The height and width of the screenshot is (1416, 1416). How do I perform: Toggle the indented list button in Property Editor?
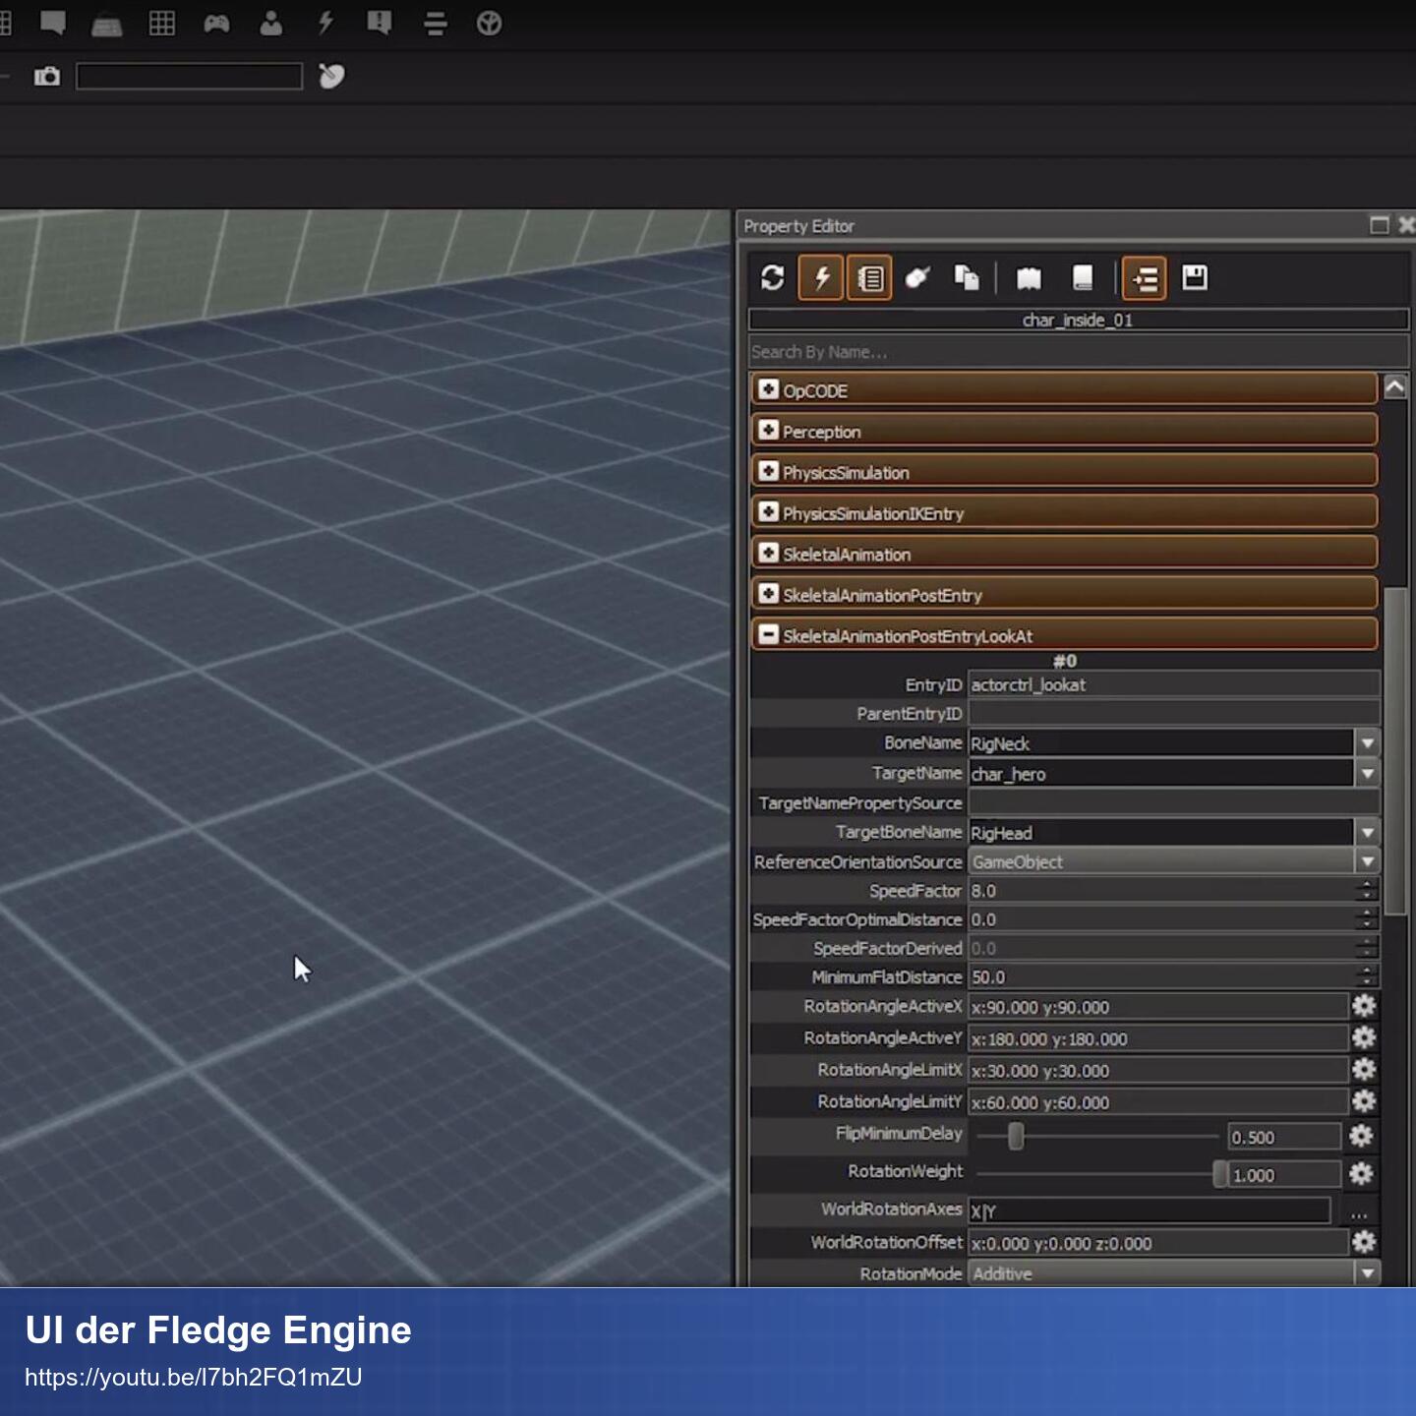point(1145,279)
